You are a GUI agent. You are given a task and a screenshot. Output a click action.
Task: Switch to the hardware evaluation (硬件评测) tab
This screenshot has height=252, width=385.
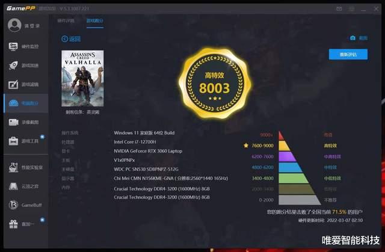click(66, 20)
